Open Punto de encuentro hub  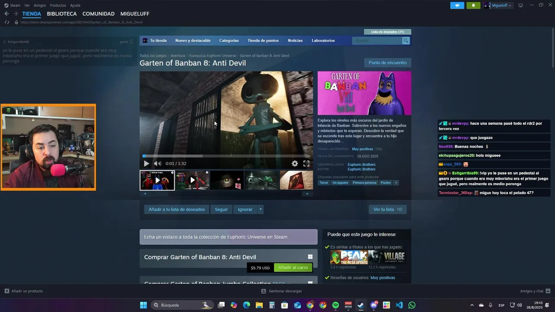tap(388, 63)
